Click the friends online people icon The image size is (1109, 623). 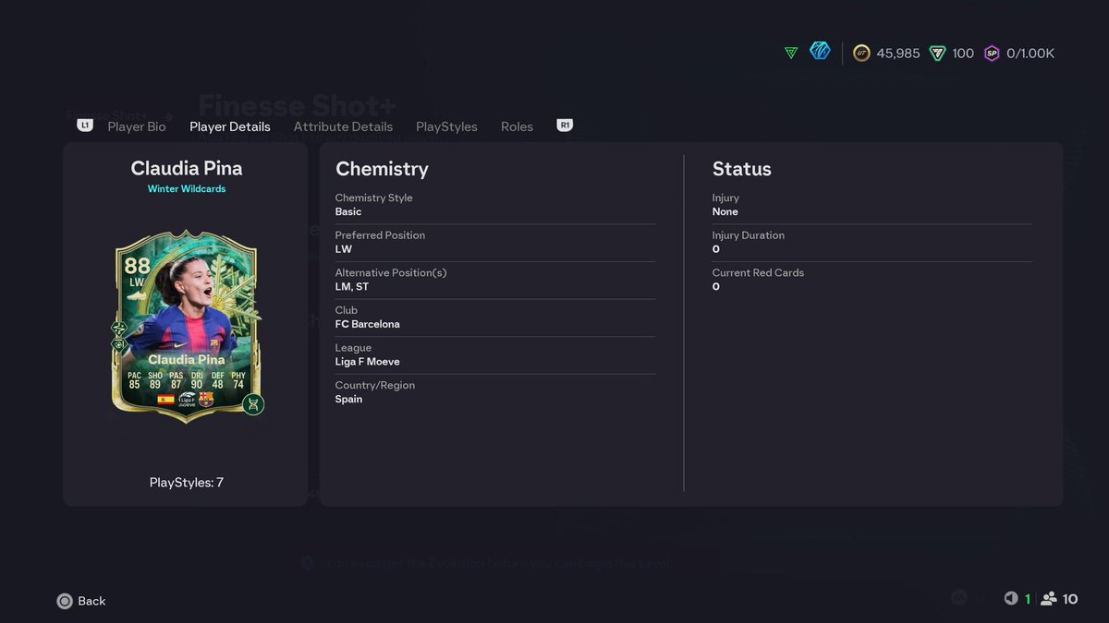pos(1049,599)
